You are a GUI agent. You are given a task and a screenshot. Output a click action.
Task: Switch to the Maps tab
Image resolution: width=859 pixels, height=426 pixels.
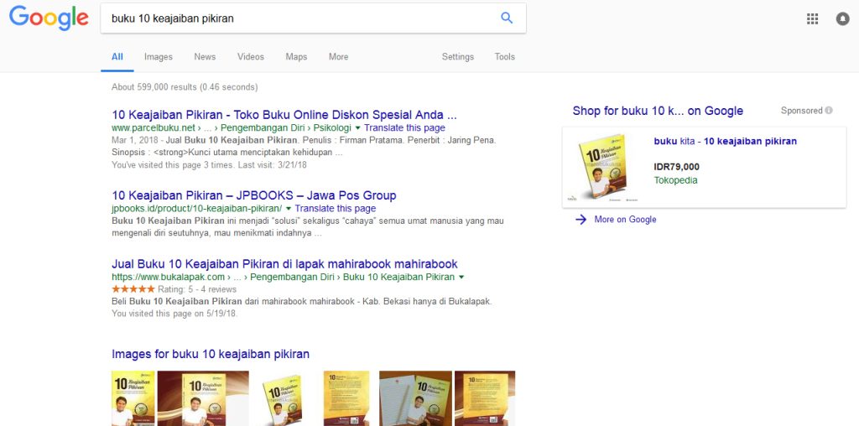tap(296, 57)
